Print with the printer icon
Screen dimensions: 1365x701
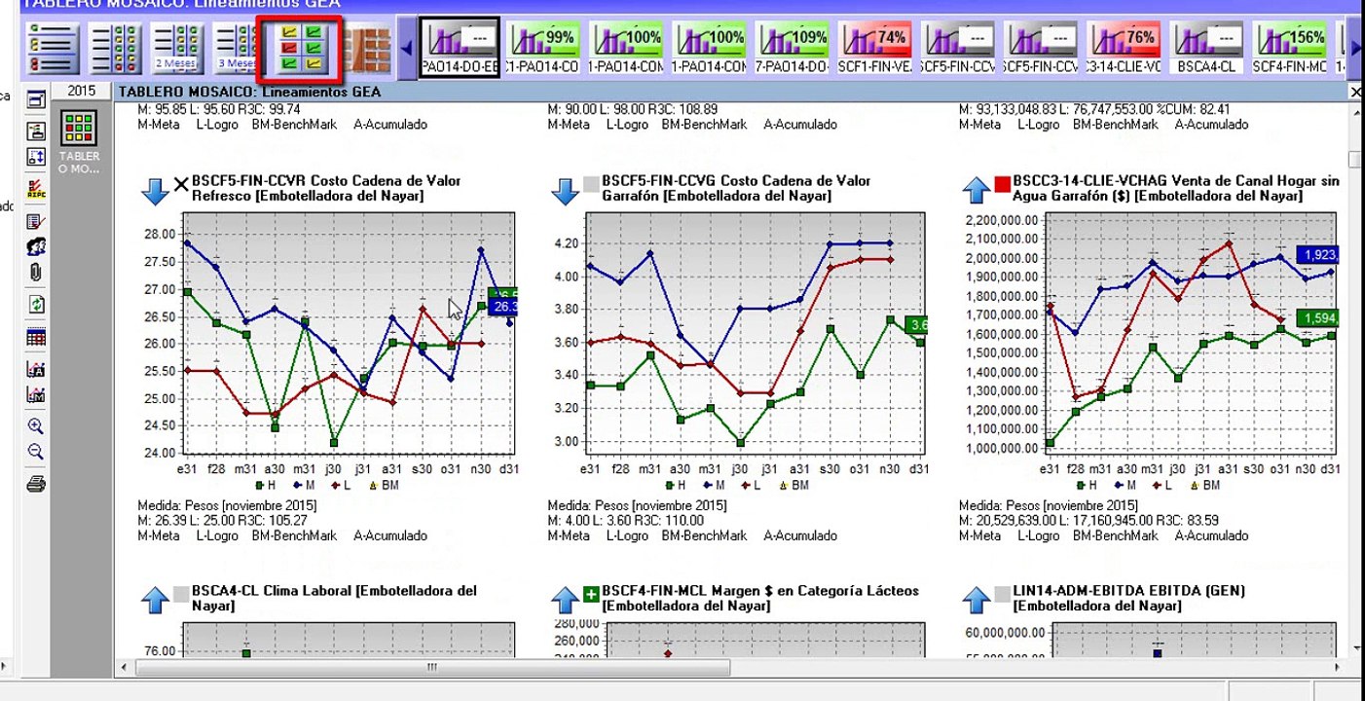(36, 484)
